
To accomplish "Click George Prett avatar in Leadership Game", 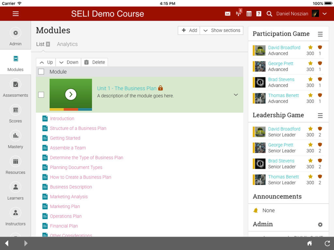I will 260,148.
